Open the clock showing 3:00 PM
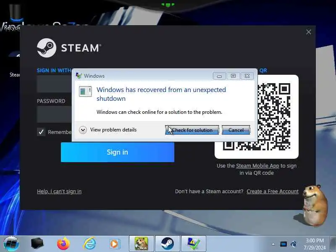Image resolution: width=336 pixels, height=252 pixels. pyautogui.click(x=314, y=244)
